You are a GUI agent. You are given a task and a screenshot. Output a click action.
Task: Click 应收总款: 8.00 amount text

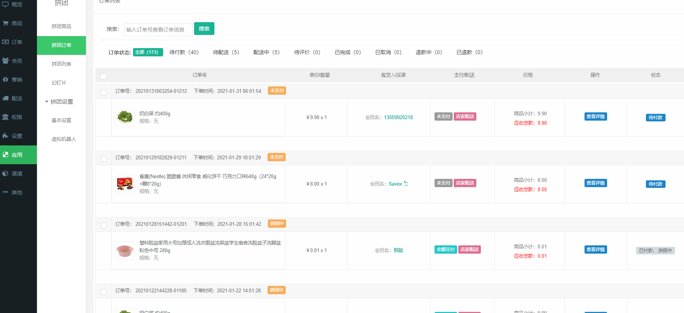coord(530,189)
